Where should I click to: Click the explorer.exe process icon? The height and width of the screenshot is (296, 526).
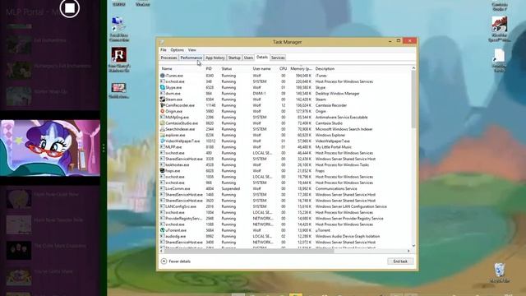tap(163, 135)
